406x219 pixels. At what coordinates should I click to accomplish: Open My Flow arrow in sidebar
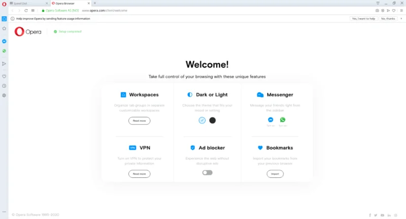point(4,63)
